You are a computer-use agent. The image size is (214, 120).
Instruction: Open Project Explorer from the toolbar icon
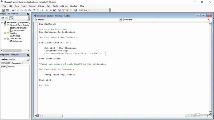click(x=59, y=10)
